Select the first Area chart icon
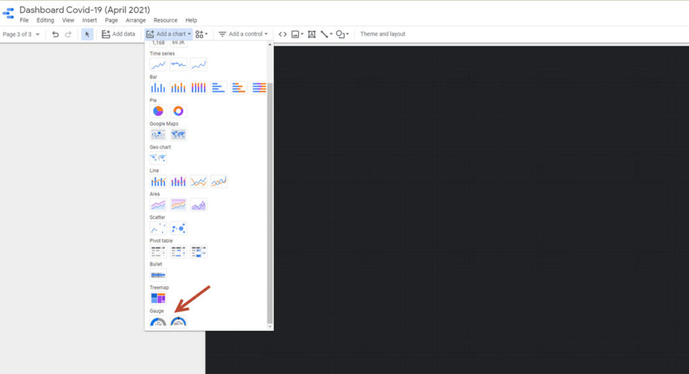689x374 pixels. tap(158, 205)
